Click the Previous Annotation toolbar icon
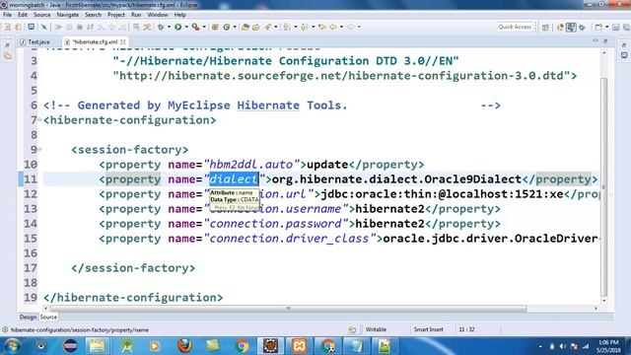 coord(305,27)
